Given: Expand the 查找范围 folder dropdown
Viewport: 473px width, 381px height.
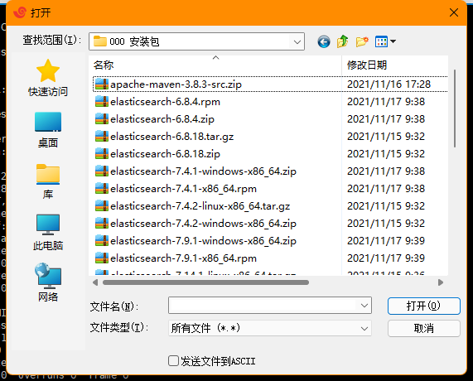Looking at the screenshot, I should tap(297, 41).
